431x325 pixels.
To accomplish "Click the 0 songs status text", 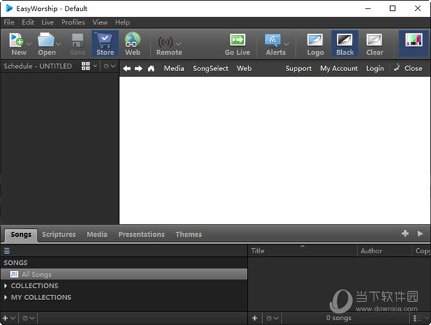I will pyautogui.click(x=338, y=318).
